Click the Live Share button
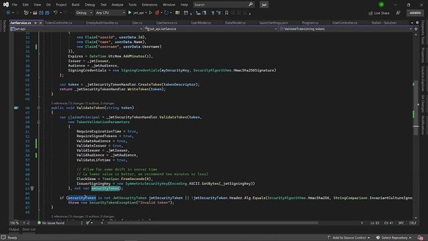 click(x=379, y=13)
